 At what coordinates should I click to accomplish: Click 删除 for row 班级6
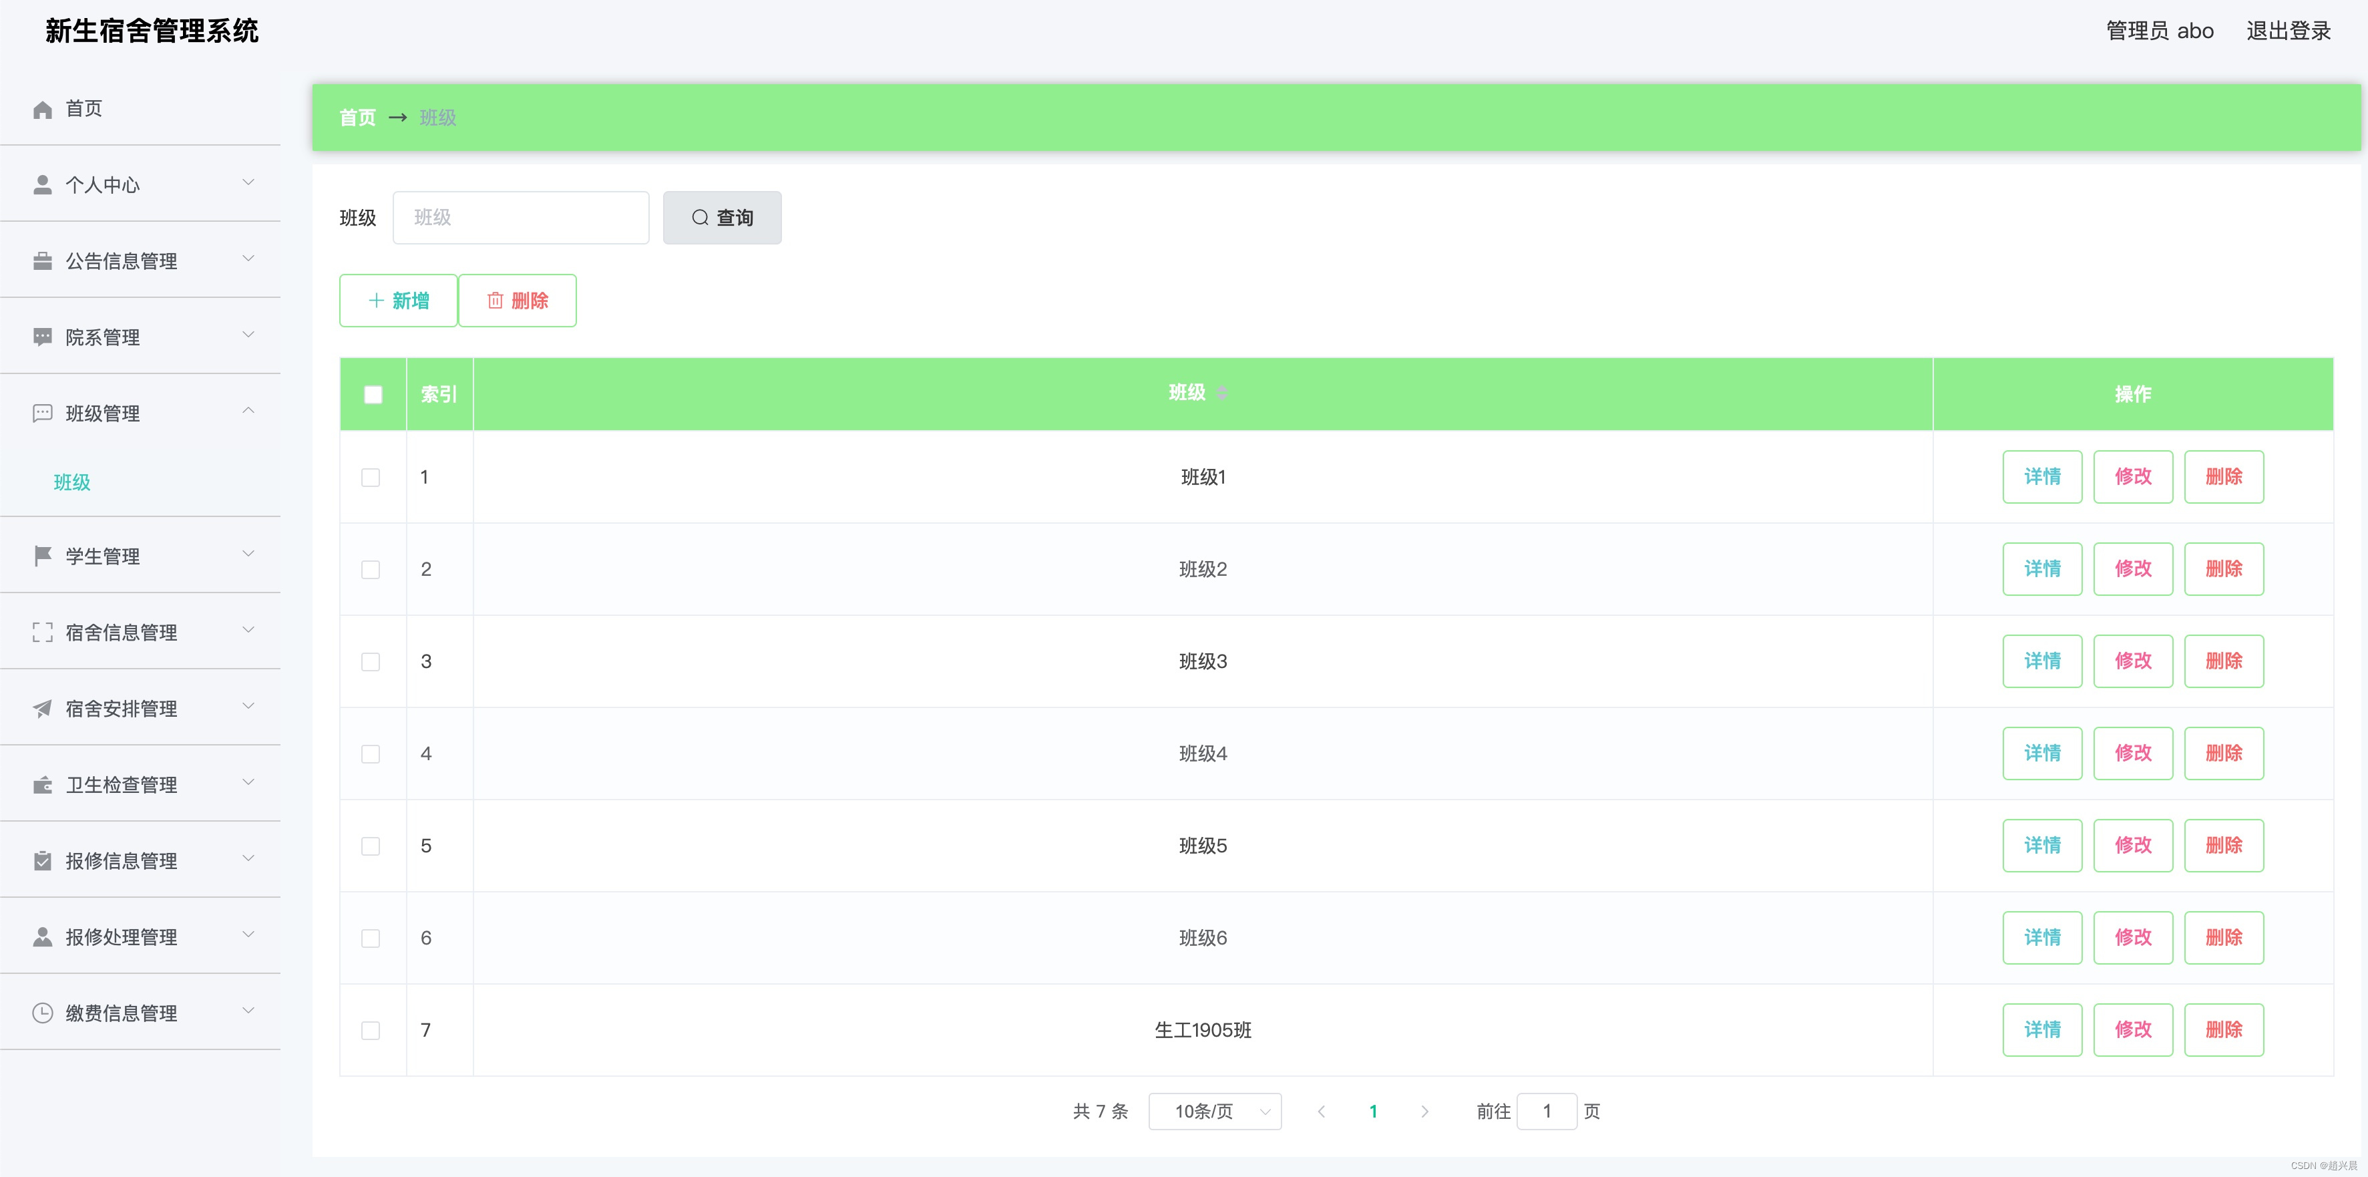[x=2224, y=938]
